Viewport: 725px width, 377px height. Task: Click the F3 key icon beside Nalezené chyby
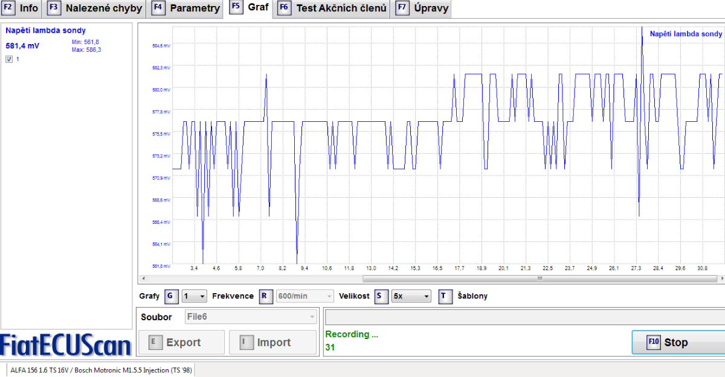click(x=54, y=8)
